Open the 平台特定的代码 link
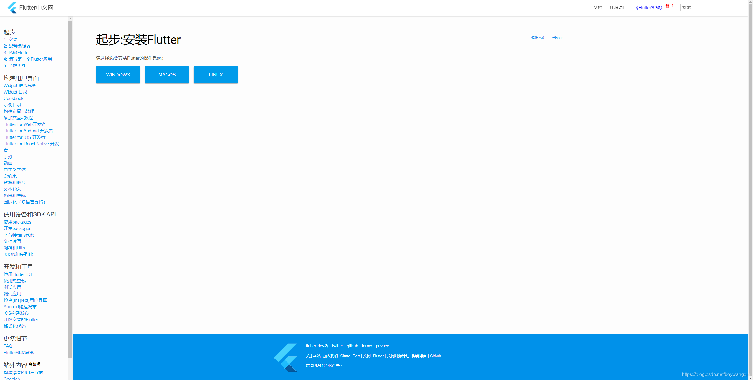Viewport: 753px width, 380px height. [x=19, y=235]
